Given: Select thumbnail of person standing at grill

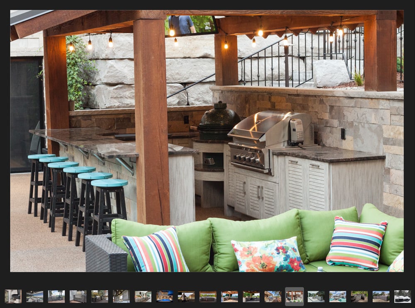Looking at the screenshot, I should pyautogui.click(x=186, y=296).
